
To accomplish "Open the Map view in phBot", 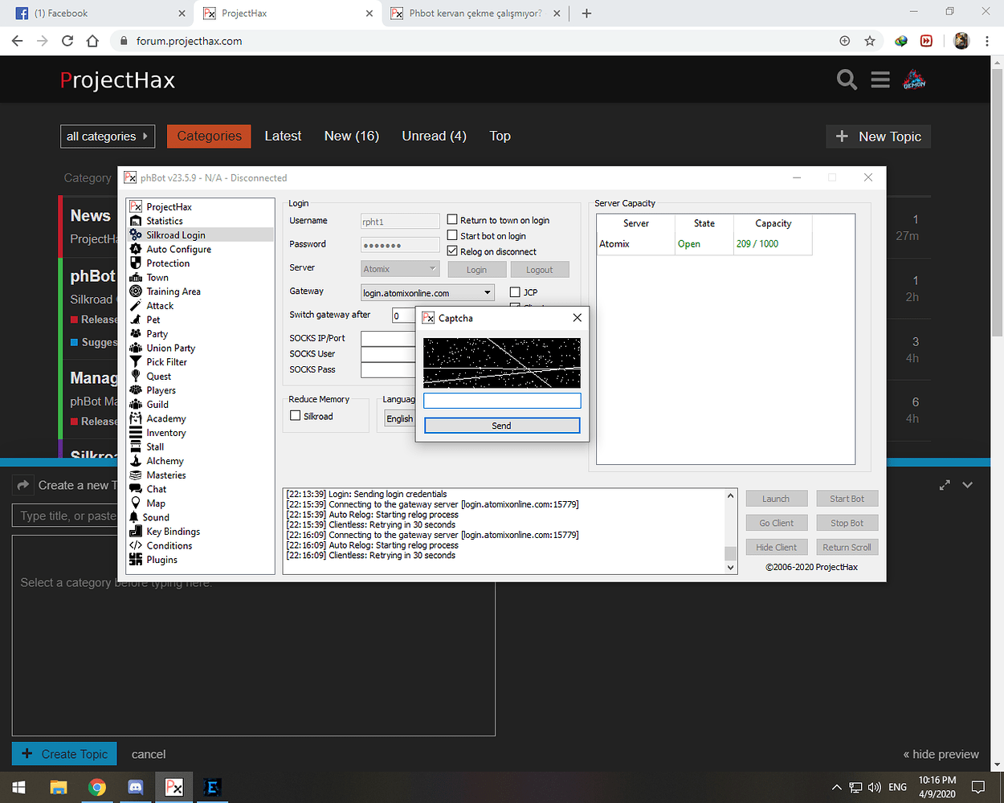I will 155,503.
